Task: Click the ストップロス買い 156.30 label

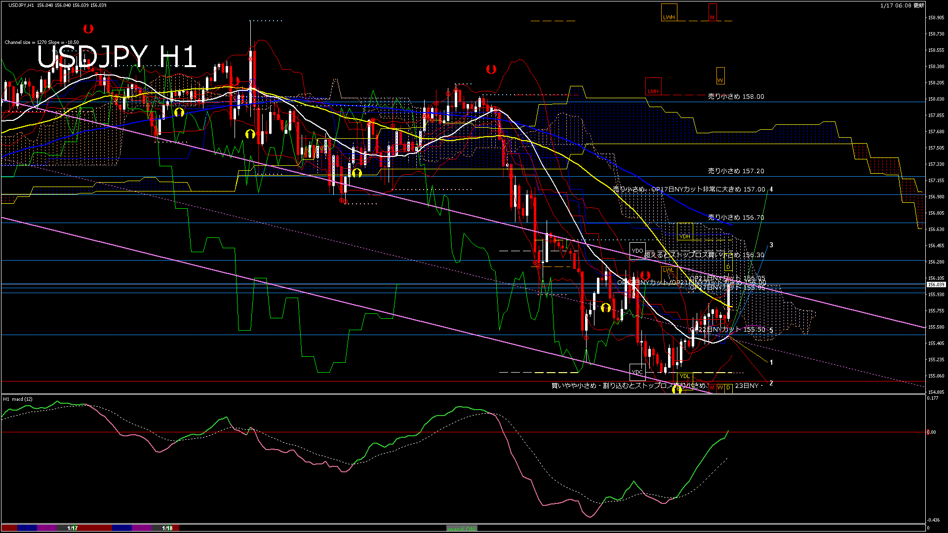Action: point(705,255)
